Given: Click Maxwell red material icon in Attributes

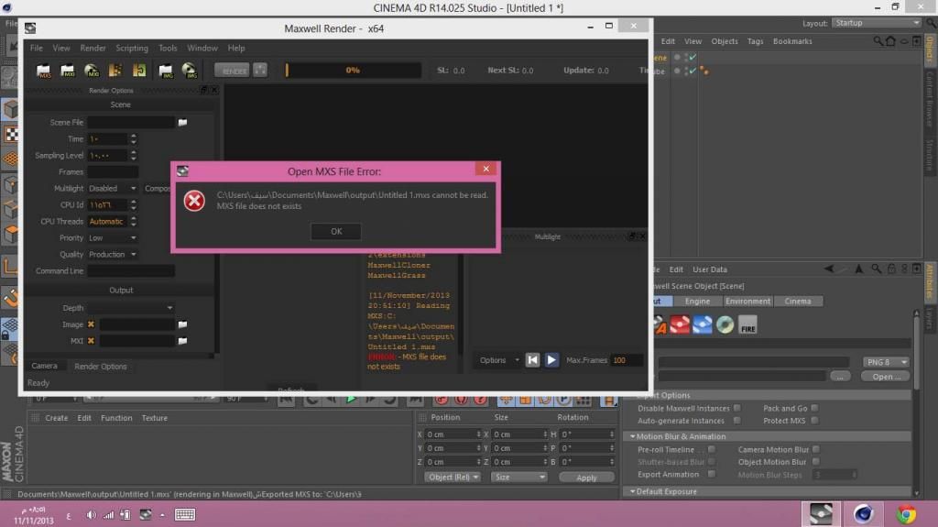Looking at the screenshot, I should pos(680,324).
